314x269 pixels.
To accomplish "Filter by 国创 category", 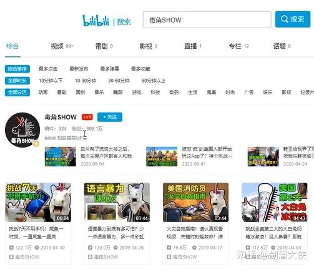I will pos(81,92).
